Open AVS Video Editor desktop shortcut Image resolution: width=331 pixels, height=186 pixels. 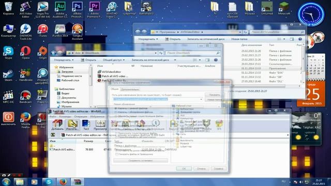click(25, 9)
